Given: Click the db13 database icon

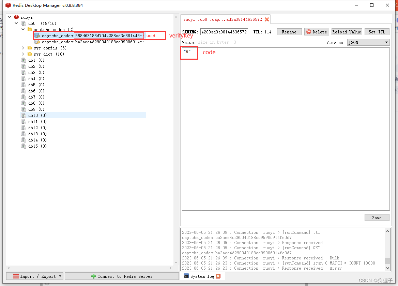Looking at the screenshot, I should (x=24, y=134).
